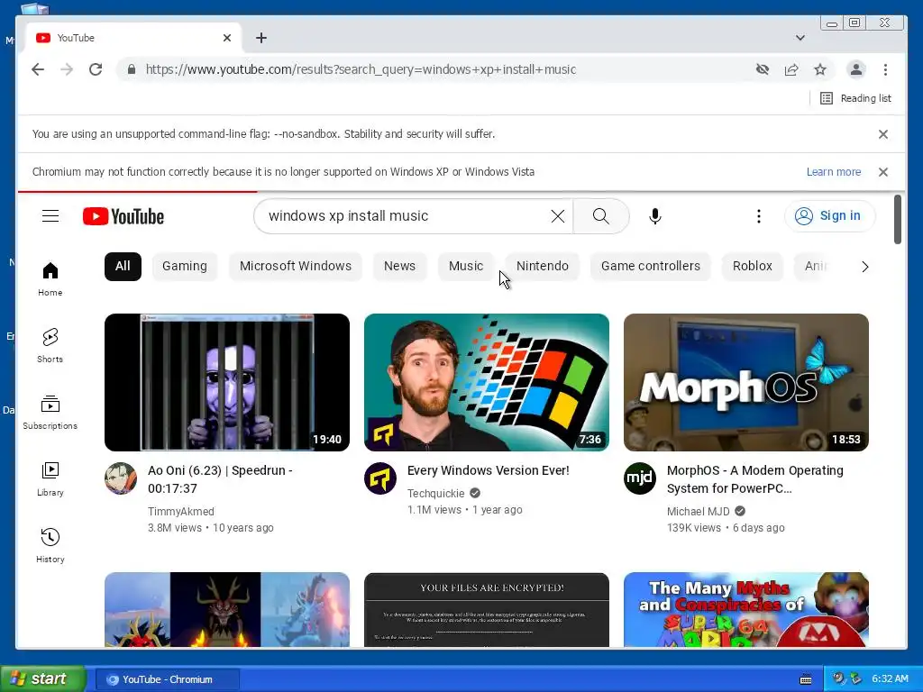Screen dimensions: 923x692
Task: Open the Chromium profile avatar
Action: click(x=856, y=69)
